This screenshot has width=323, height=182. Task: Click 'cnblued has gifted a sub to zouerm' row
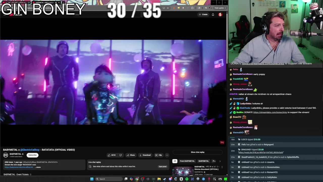point(276,162)
